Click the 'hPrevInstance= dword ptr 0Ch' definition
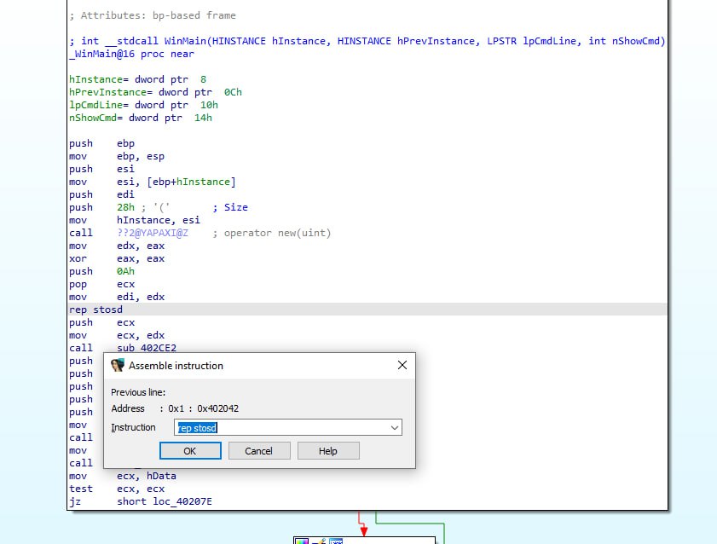This screenshot has width=717, height=544. [x=155, y=92]
